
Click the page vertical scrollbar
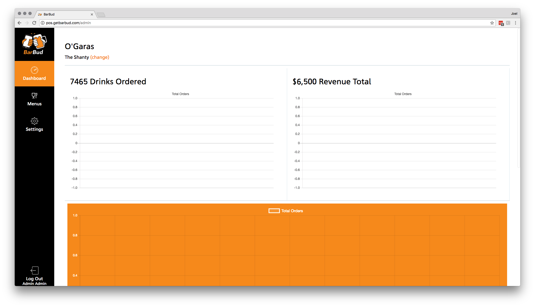pos(519,98)
